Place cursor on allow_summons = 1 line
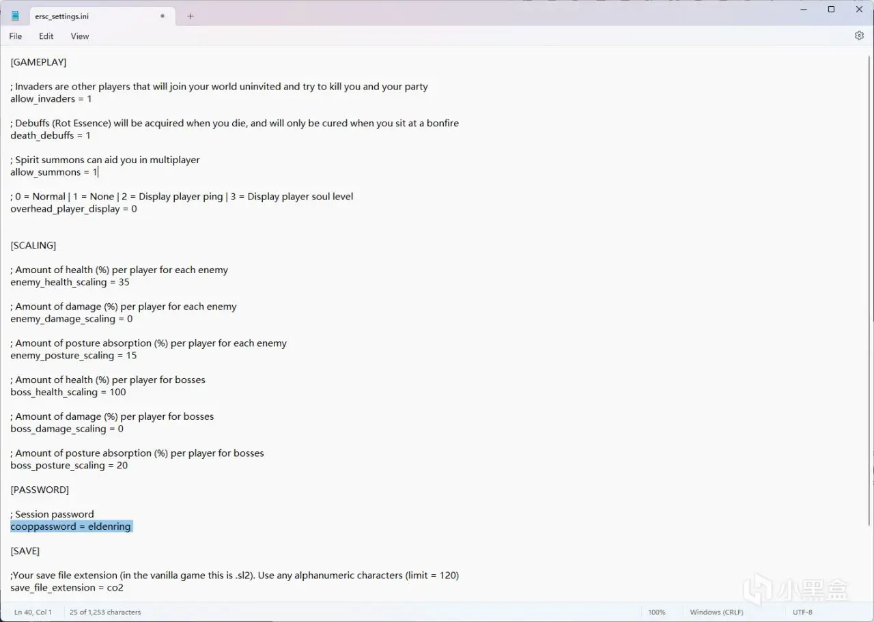 (54, 172)
